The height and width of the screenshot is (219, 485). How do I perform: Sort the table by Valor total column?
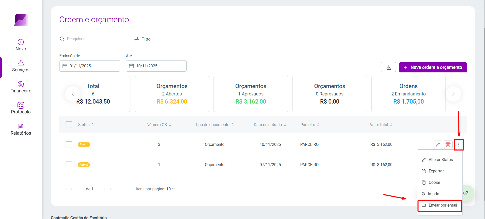(x=381, y=125)
